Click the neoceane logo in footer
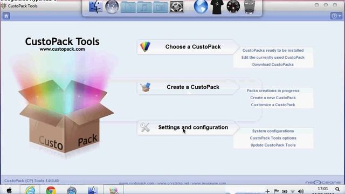Screen dimensions: 345x194 [x=323, y=182]
